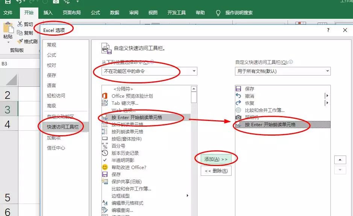Viewport: 353px width, 216px height.
Task: Click the Cut scissors icon
Action: (20, 24)
